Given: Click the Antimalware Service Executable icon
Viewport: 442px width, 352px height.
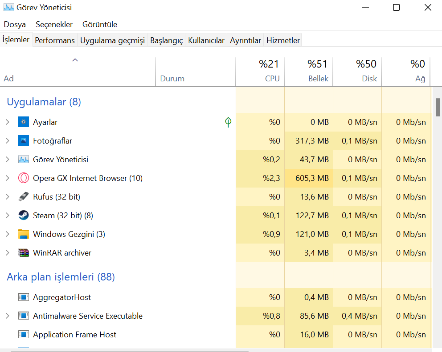Looking at the screenshot, I should coord(23,316).
